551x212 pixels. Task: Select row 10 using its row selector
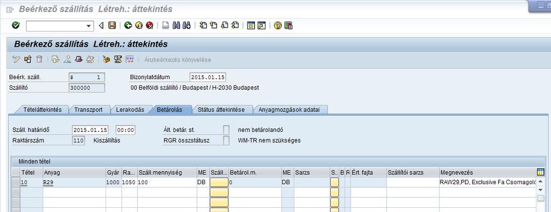click(16, 182)
